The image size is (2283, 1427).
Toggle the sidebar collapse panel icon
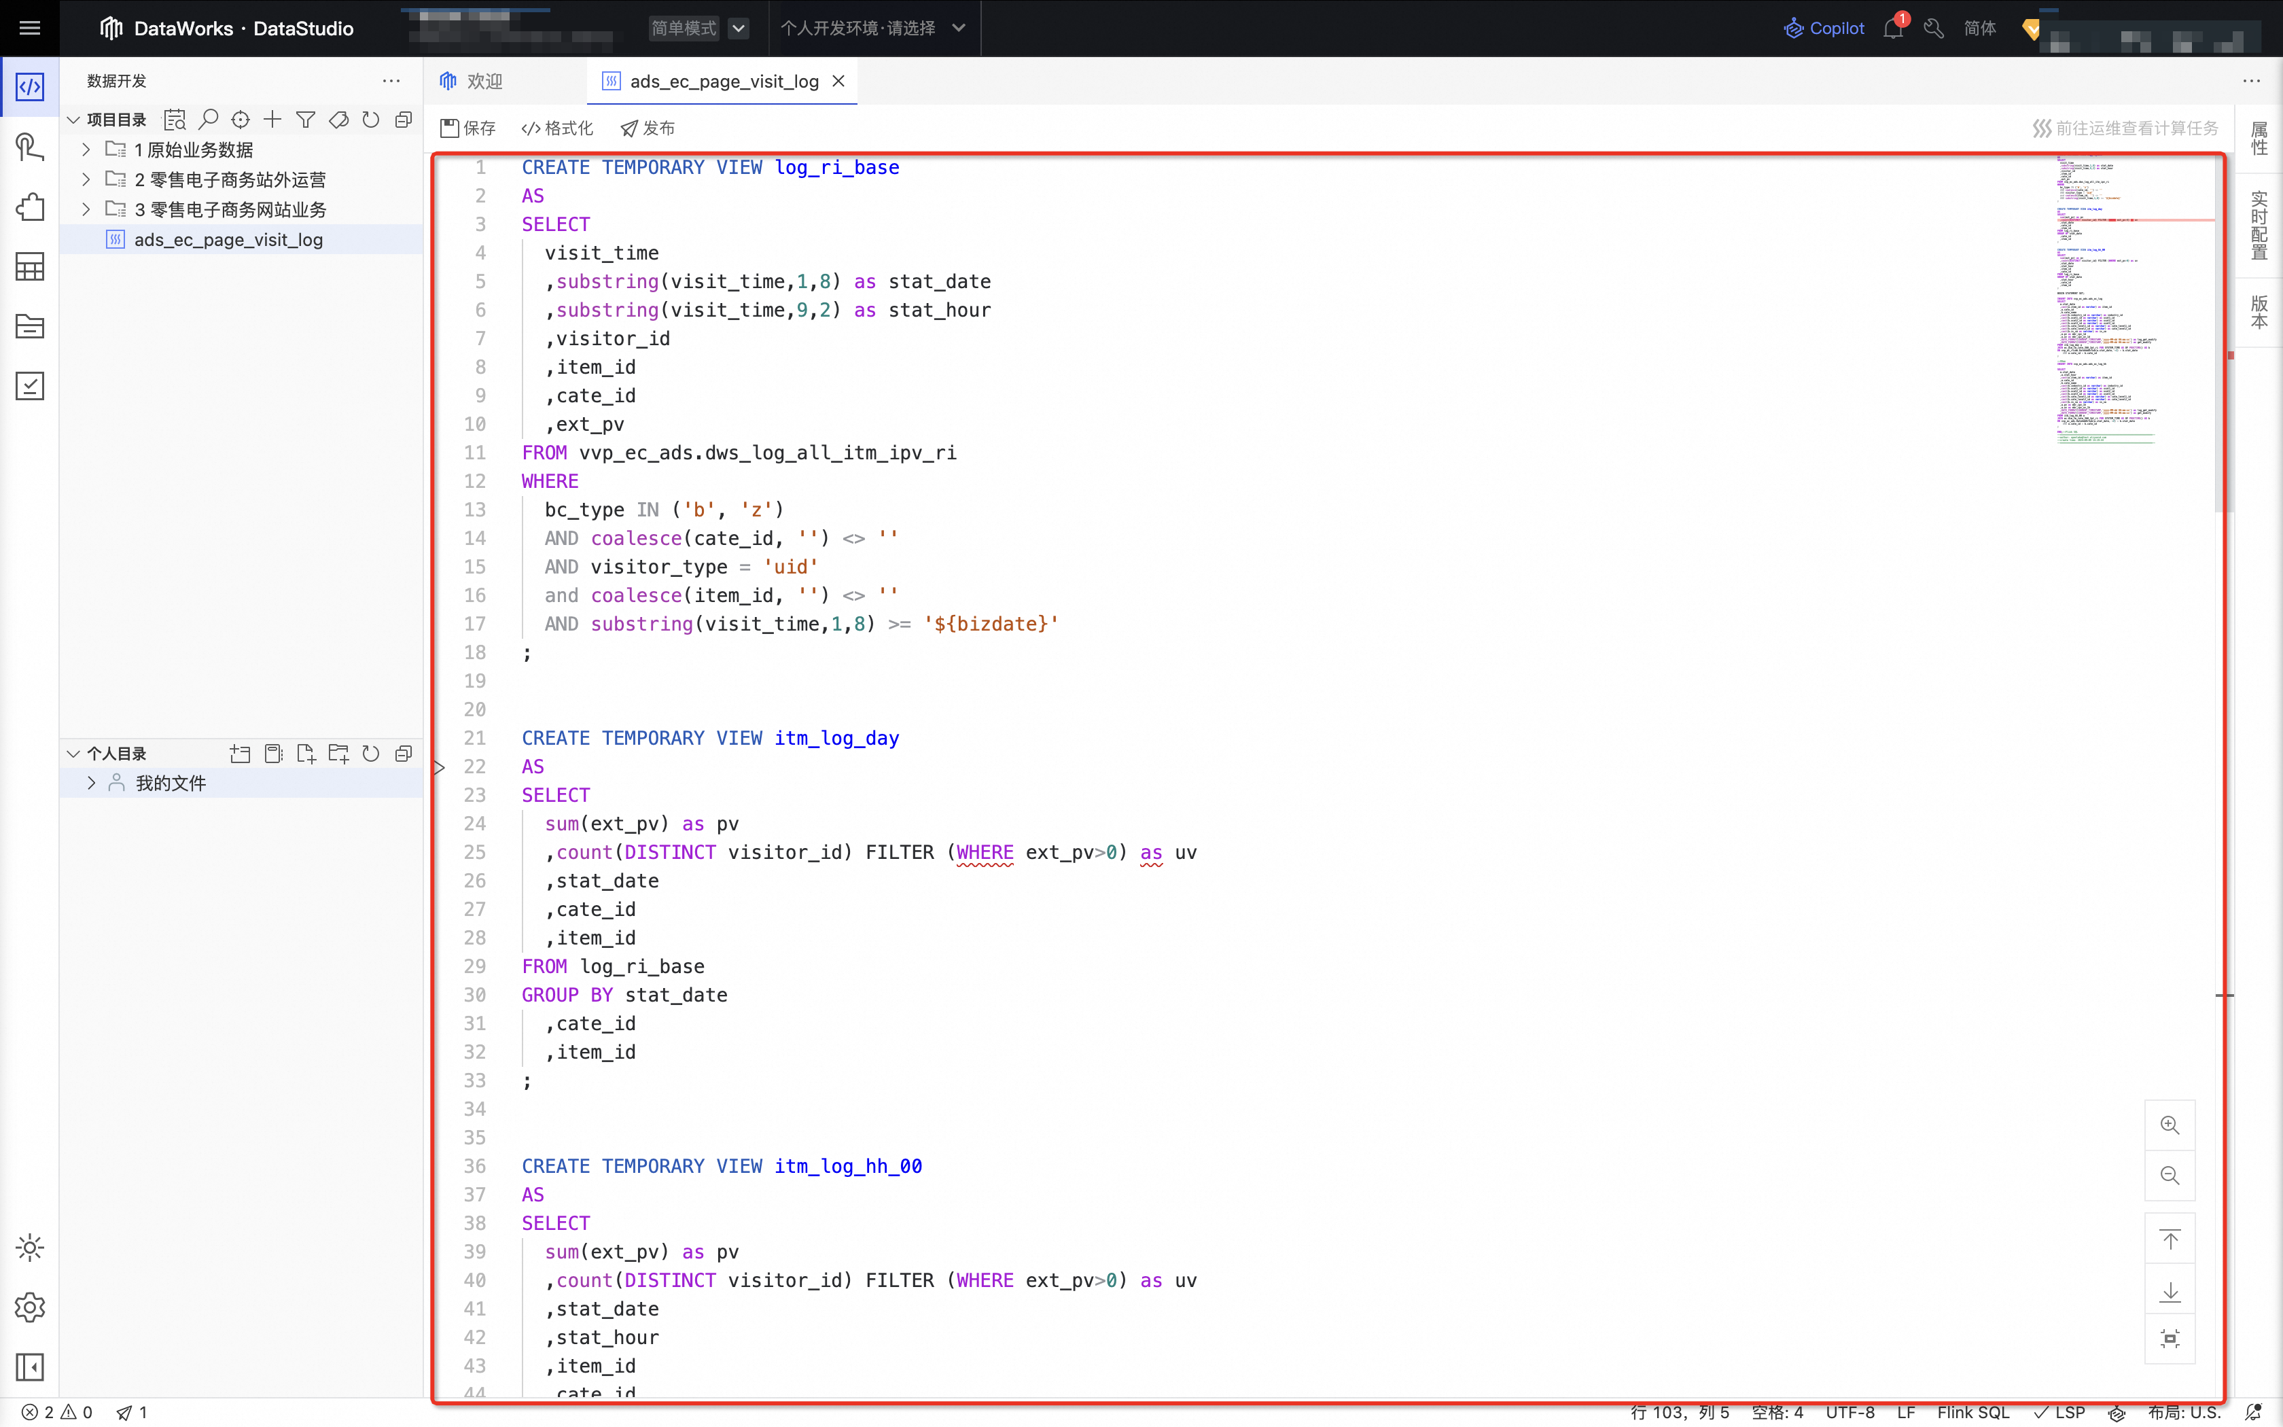coord(30,1367)
